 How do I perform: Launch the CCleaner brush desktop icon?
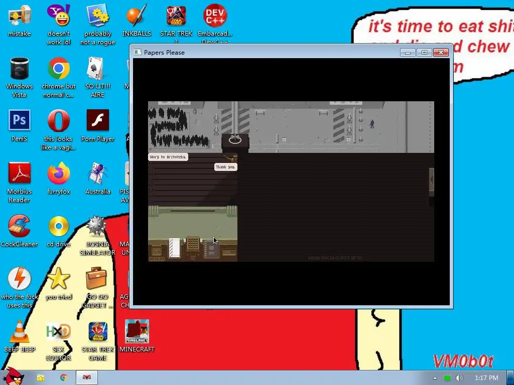pyautogui.click(x=20, y=226)
